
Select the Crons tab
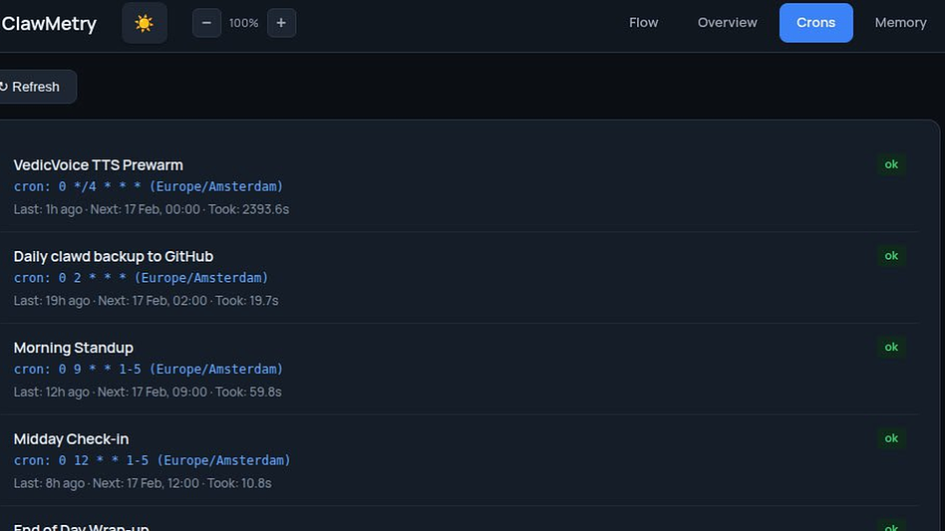[815, 23]
